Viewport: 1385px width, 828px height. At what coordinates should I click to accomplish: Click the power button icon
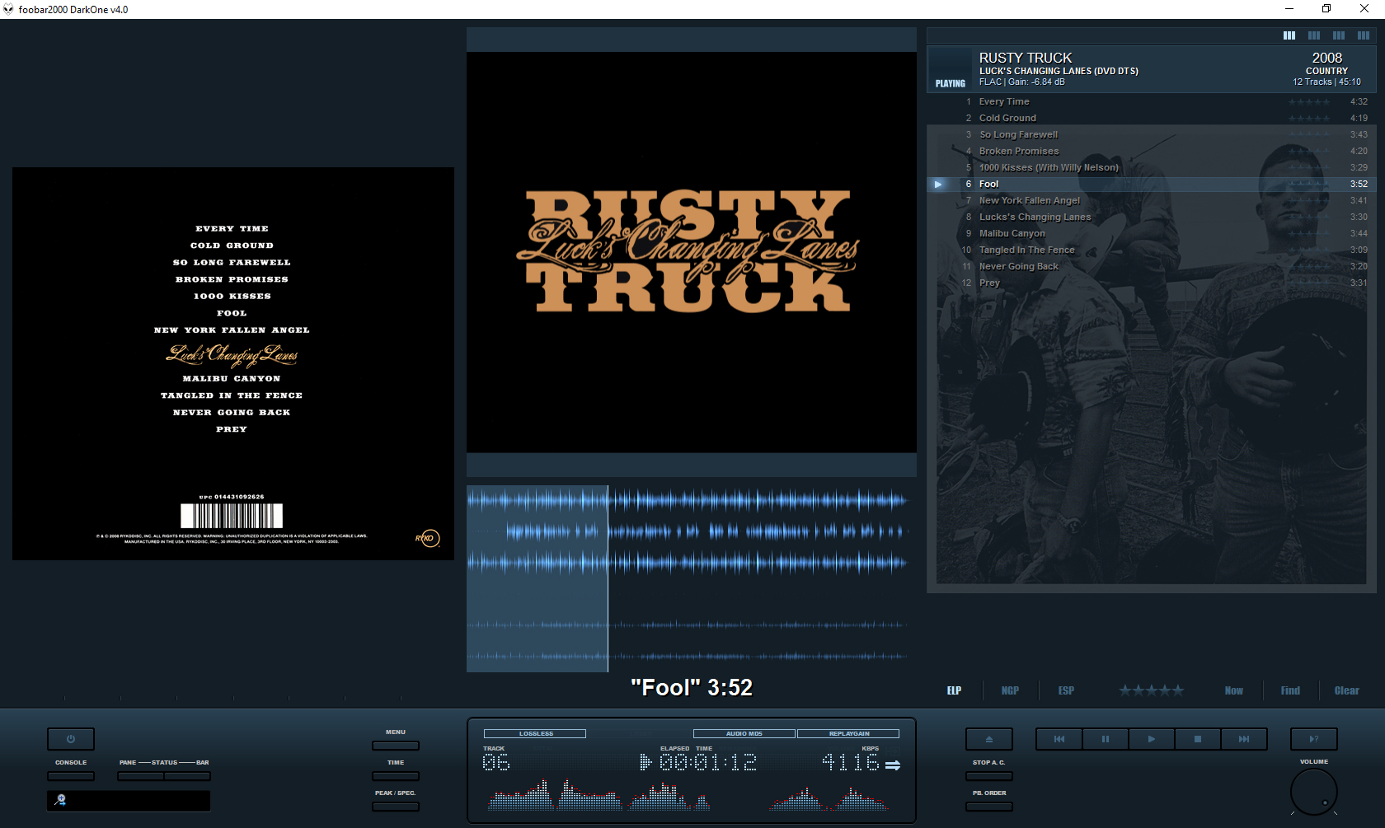71,739
